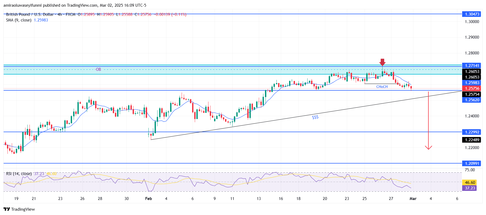Click the Mar date axis label

tap(413, 199)
